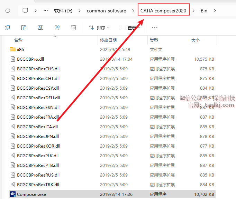
Task: Sort by 名称 column header
Action: click(x=18, y=40)
